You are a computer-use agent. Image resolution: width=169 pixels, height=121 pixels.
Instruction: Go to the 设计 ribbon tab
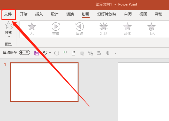pos(55,14)
